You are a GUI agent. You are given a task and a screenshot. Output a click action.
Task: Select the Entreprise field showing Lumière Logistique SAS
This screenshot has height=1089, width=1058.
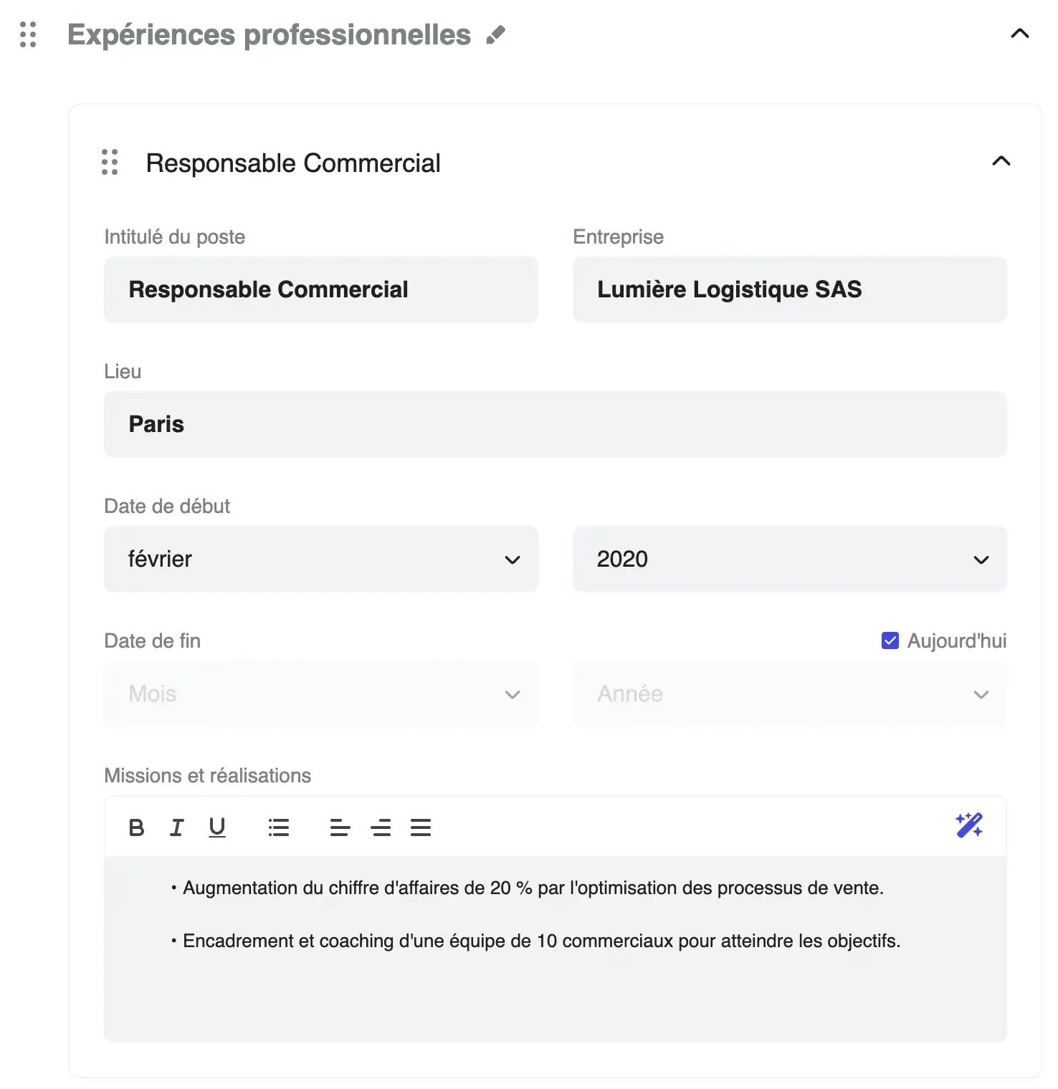coord(789,289)
